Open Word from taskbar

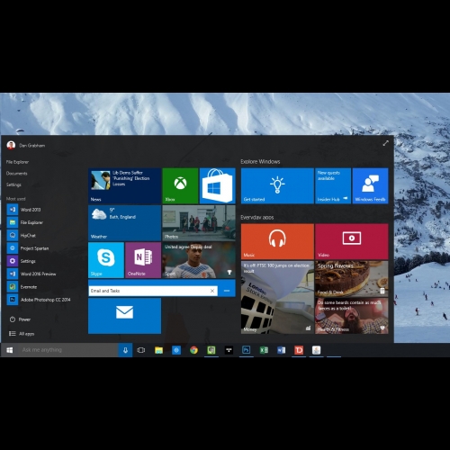(281, 350)
